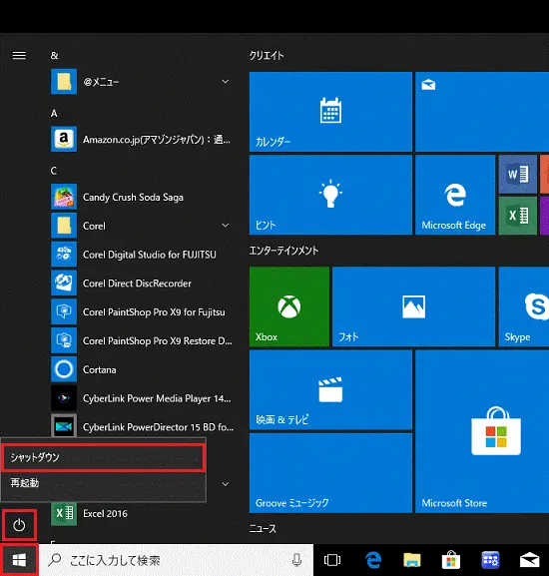Viewport: 549px width, 576px height.
Task: Launch the Microsoft Store tile
Action: pyautogui.click(x=482, y=431)
